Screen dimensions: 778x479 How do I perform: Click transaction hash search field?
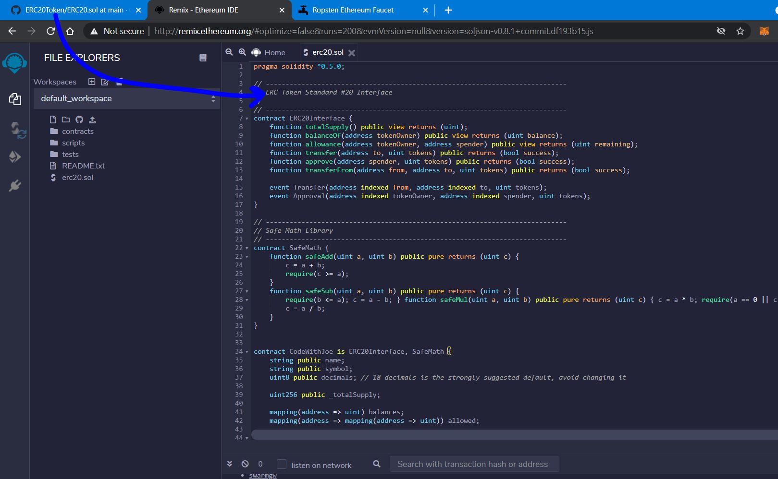(x=474, y=464)
